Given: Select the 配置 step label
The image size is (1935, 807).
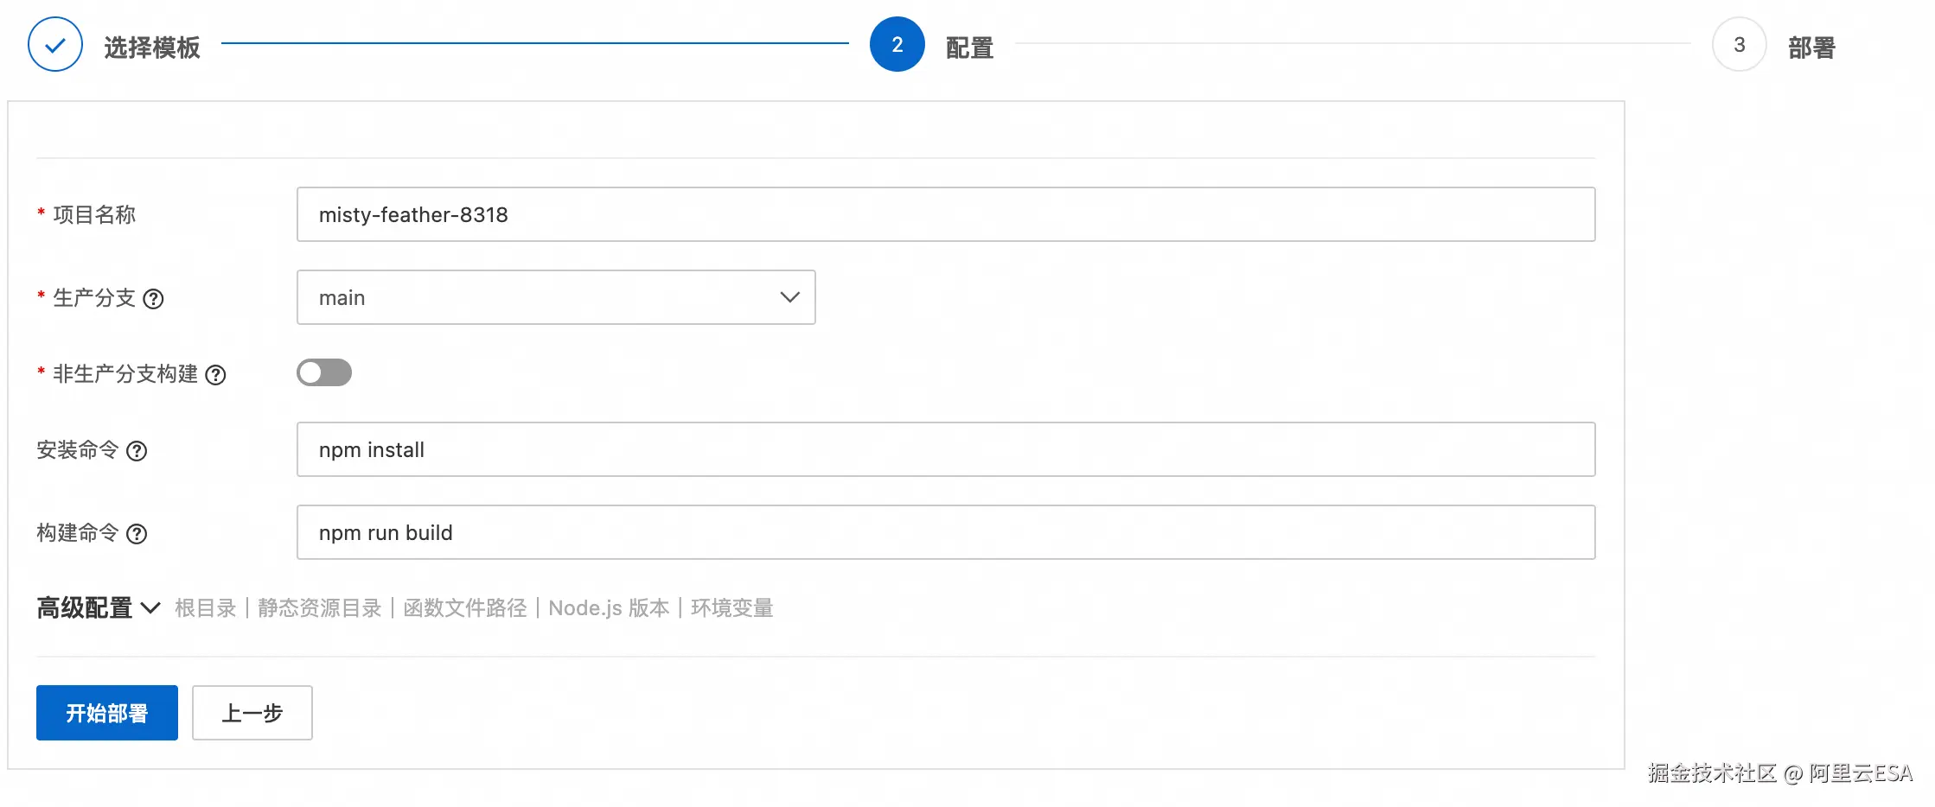Looking at the screenshot, I should coord(969,48).
